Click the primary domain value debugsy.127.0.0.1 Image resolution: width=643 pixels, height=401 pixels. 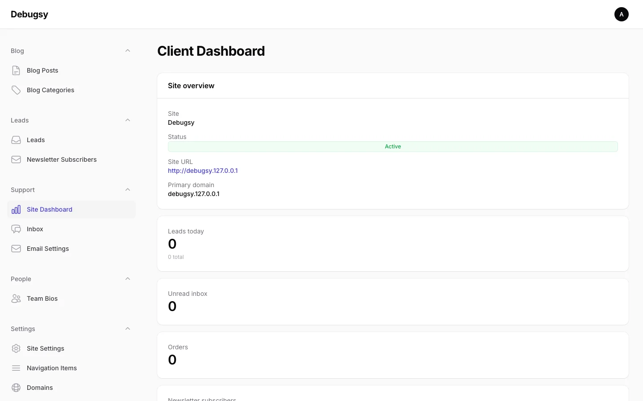tap(194, 194)
